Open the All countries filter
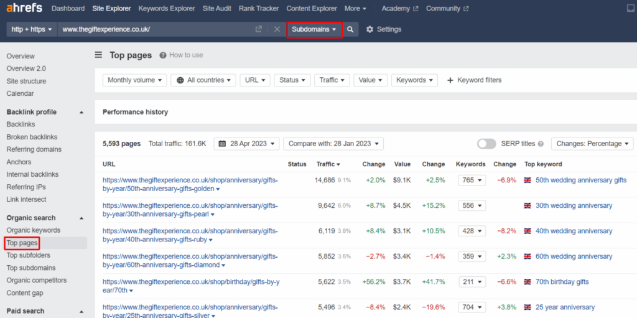The width and height of the screenshot is (637, 318). [203, 80]
